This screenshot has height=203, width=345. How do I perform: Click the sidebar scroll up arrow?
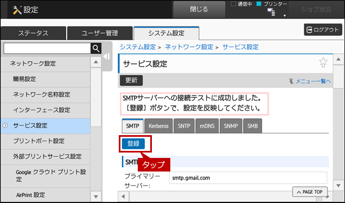(96, 62)
